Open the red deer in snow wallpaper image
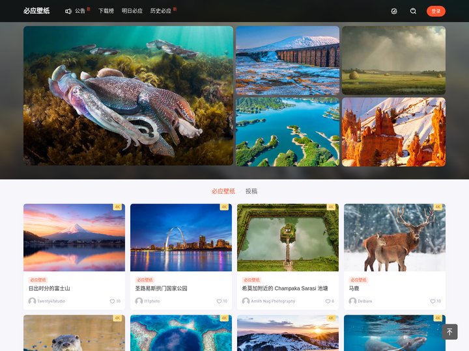469x351 pixels. coord(395,237)
